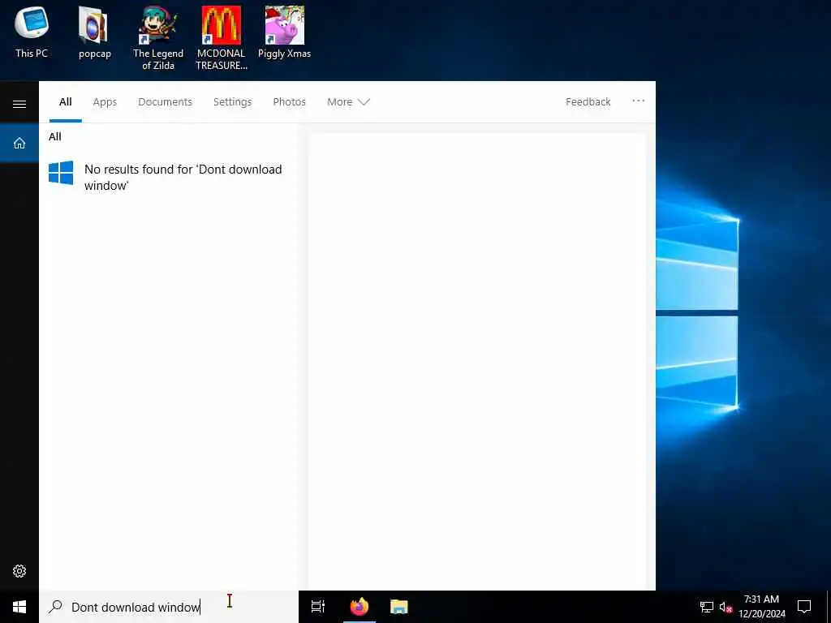
Task: Open Task View from the taskbar
Action: pyautogui.click(x=318, y=607)
